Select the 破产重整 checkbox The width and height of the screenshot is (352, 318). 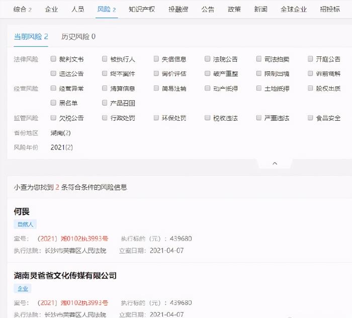coord(208,73)
